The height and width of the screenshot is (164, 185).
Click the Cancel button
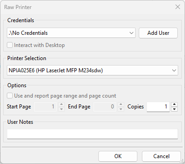tap(161, 156)
